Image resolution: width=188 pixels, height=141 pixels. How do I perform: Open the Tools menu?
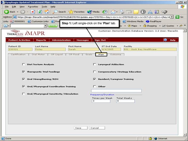[44, 6]
